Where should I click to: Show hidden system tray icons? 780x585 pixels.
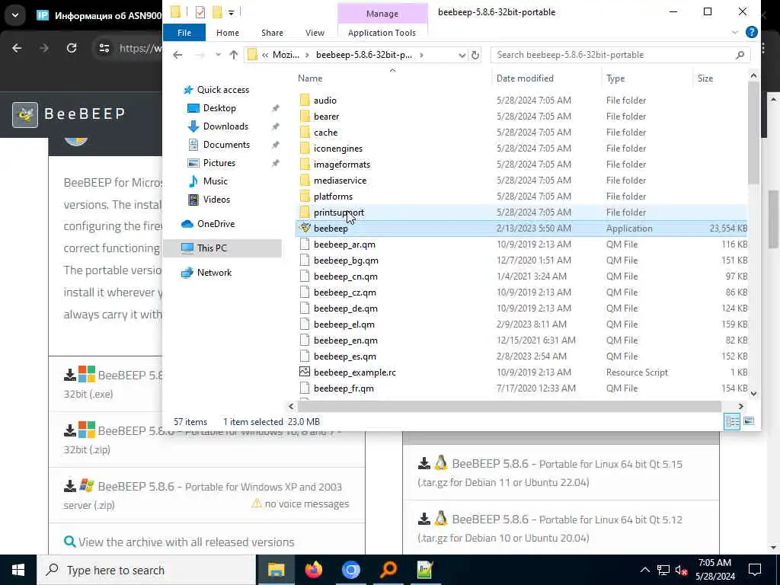click(x=644, y=570)
